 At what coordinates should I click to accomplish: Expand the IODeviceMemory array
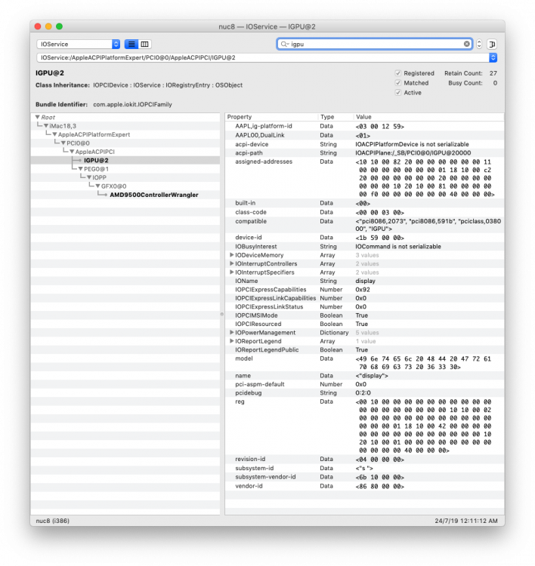232,255
